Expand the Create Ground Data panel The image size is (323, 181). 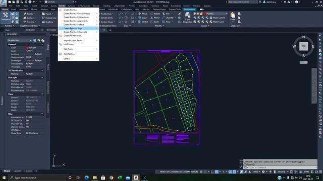click(30, 26)
